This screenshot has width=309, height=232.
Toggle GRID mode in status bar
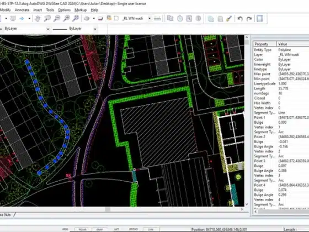[x=65, y=229]
